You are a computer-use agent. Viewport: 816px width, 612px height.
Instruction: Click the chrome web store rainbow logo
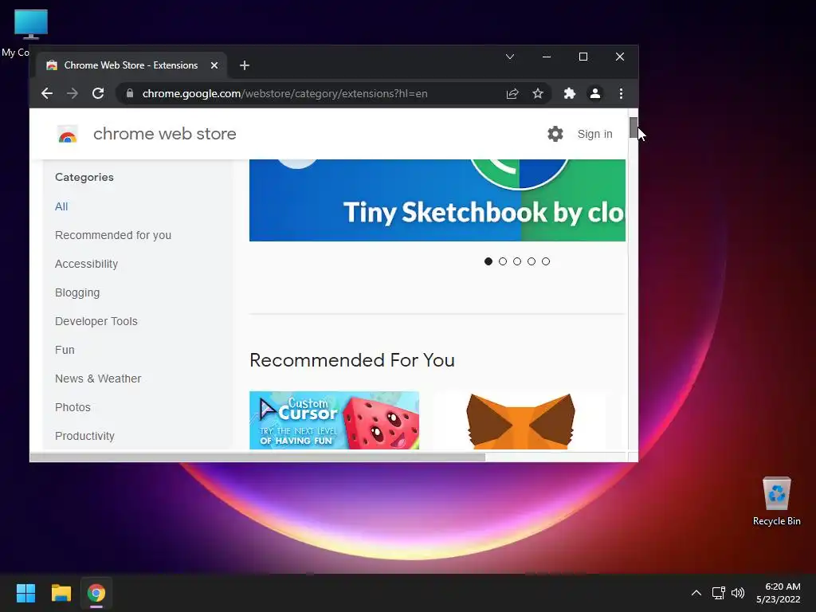click(x=67, y=134)
